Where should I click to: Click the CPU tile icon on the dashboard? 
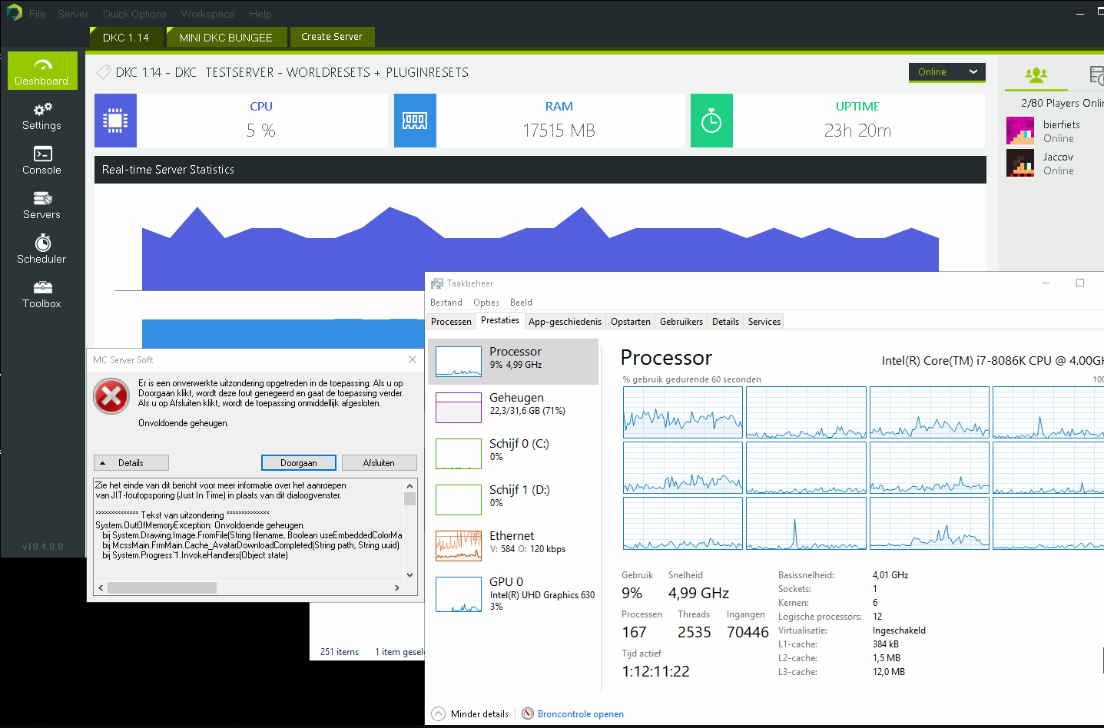[x=115, y=120]
